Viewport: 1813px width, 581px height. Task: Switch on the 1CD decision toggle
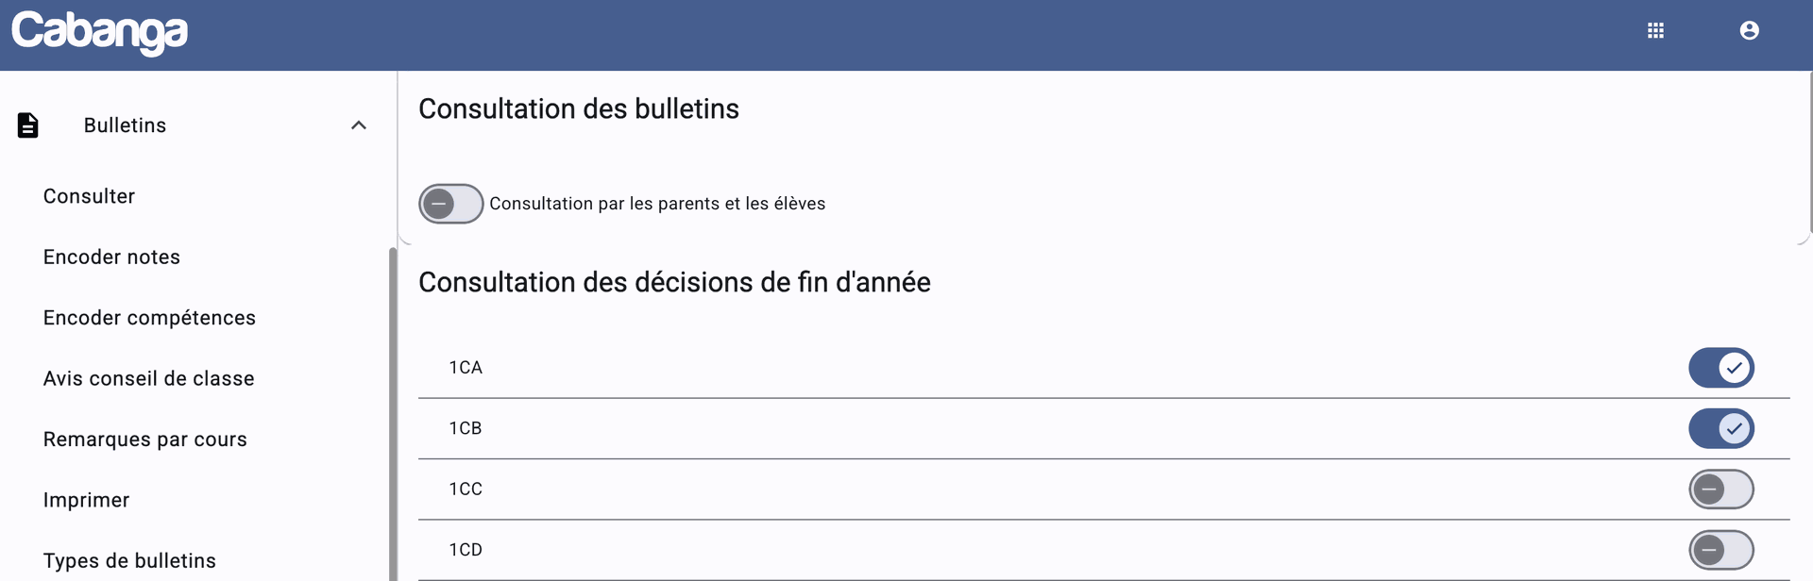(x=1720, y=550)
